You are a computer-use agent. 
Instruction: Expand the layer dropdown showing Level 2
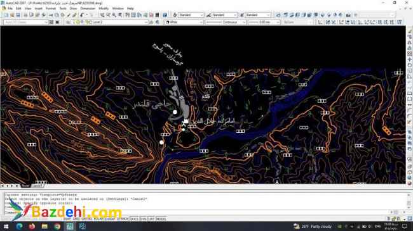109,22
